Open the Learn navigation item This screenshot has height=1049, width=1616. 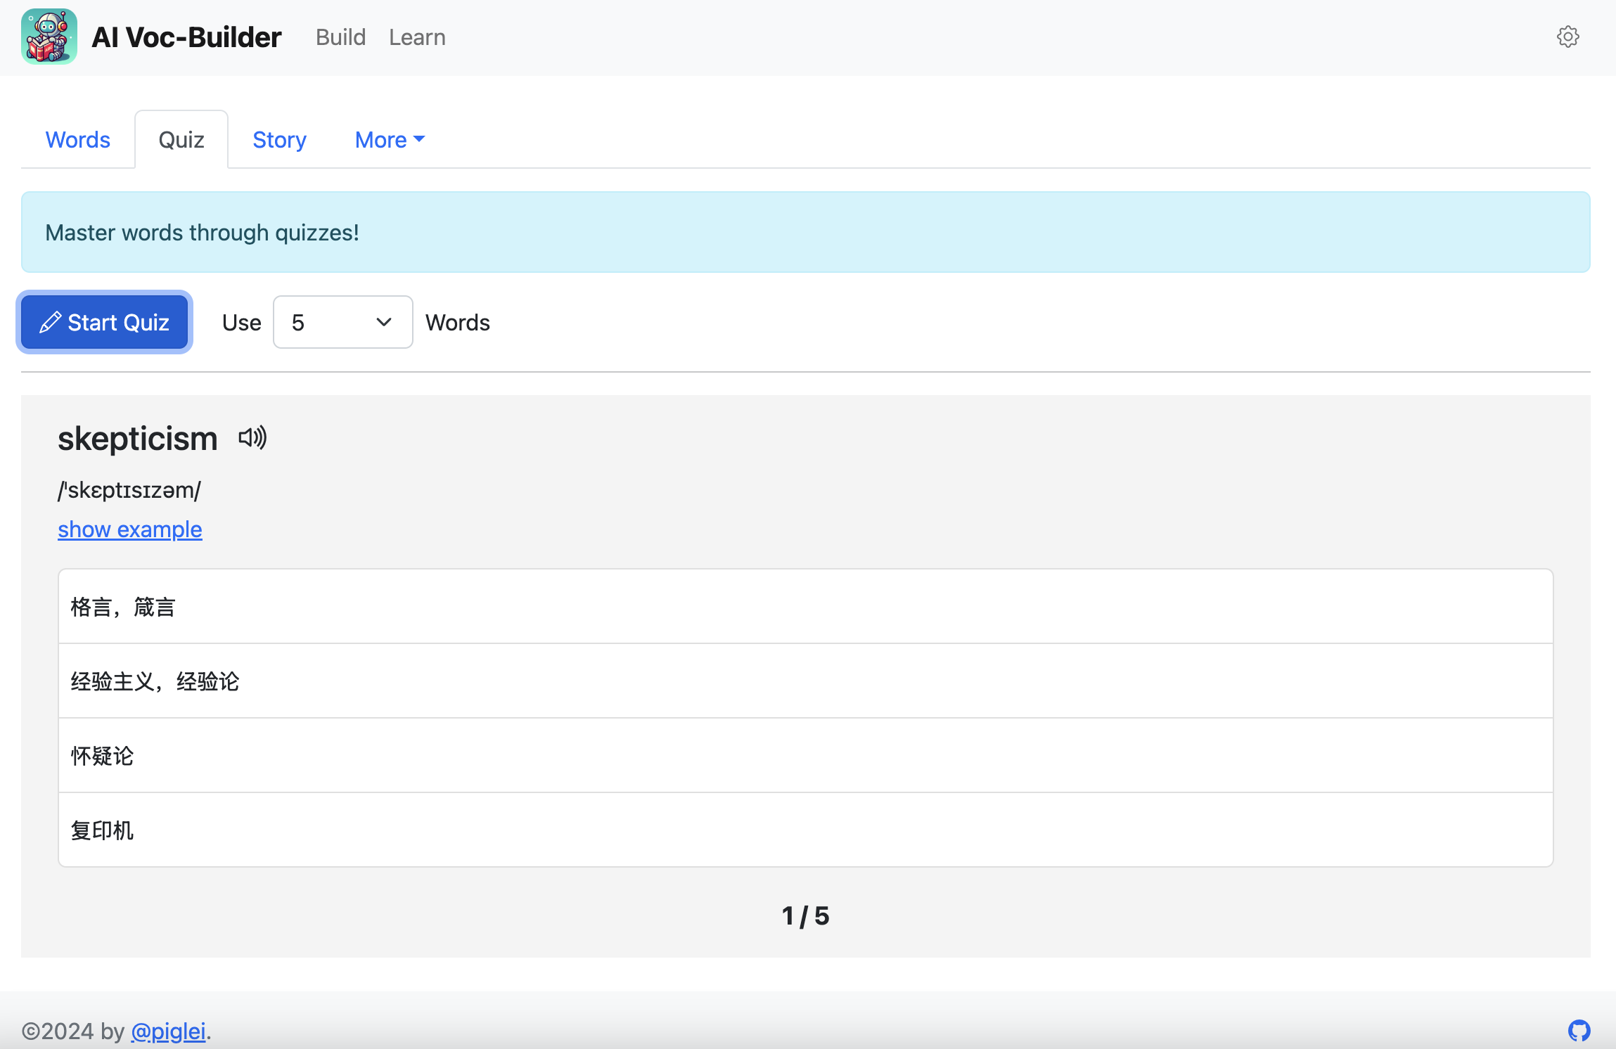click(x=417, y=37)
